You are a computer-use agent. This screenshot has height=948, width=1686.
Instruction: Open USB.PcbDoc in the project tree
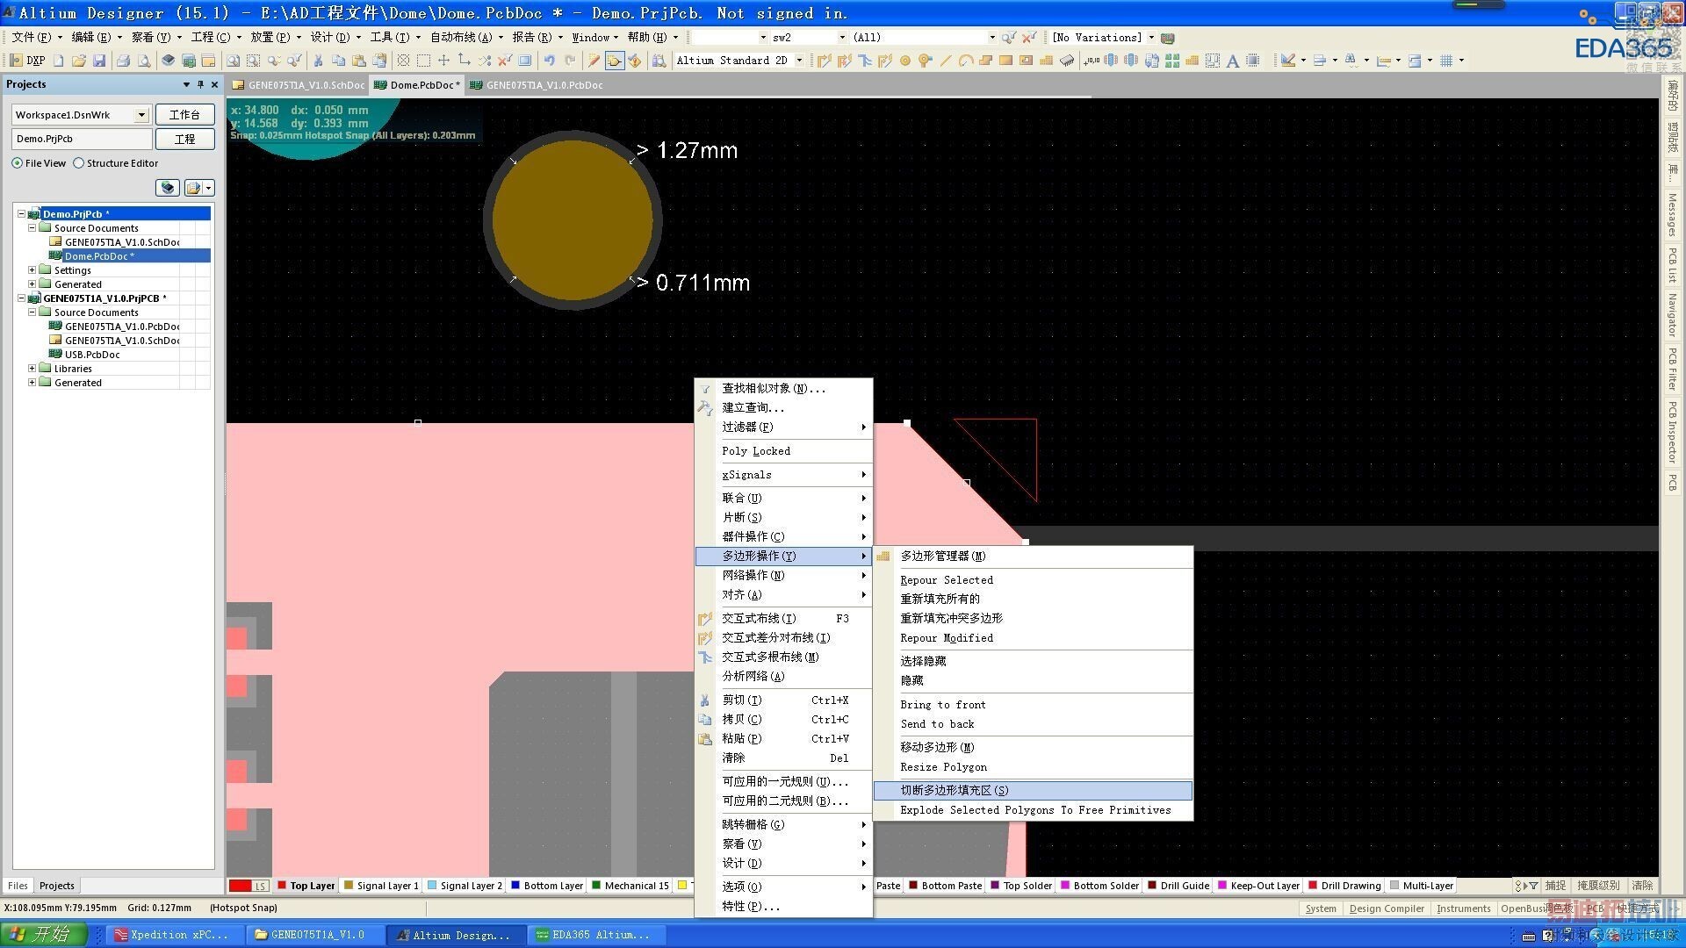92,355
